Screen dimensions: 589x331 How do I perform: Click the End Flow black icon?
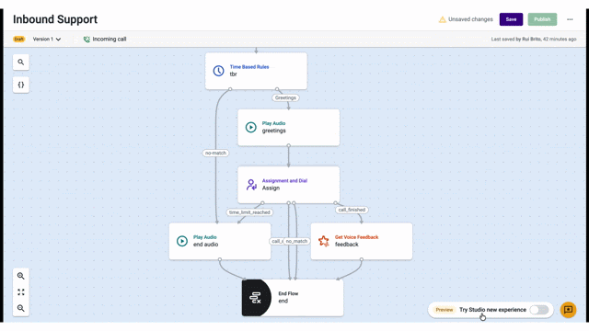256,298
